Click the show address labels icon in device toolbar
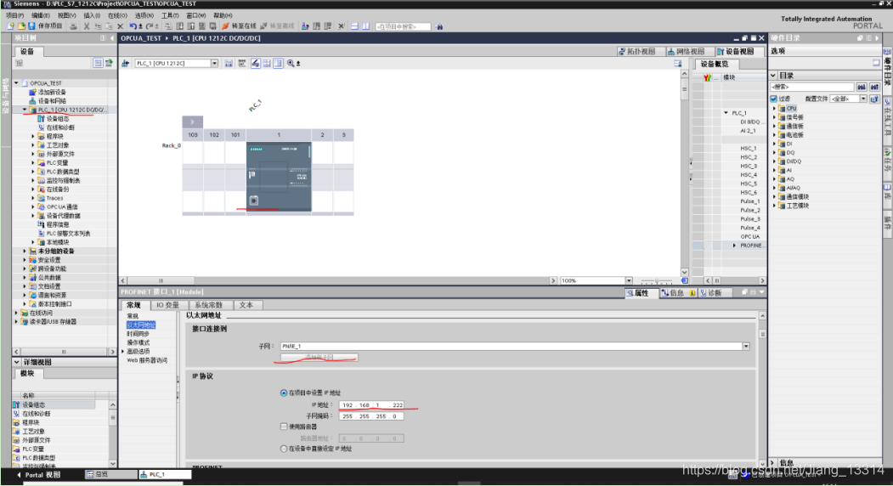The width and height of the screenshot is (893, 486). click(x=256, y=63)
